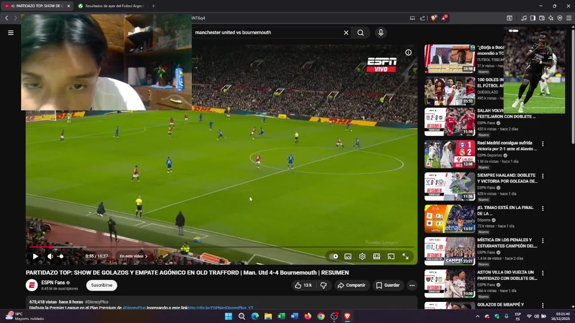This screenshot has height=323, width=575.
Task: Open a new browser tab plus
Action: (153, 6)
